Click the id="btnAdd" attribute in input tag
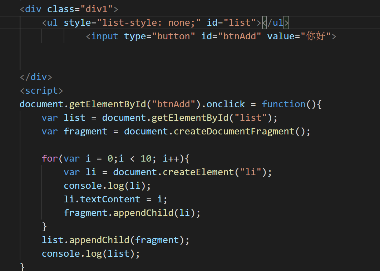This screenshot has width=380, height=271. pos(231,36)
